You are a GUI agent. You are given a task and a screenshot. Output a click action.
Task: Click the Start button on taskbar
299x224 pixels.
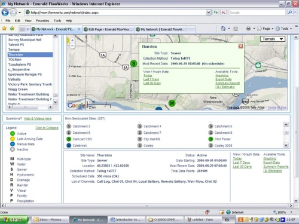tap(14, 220)
